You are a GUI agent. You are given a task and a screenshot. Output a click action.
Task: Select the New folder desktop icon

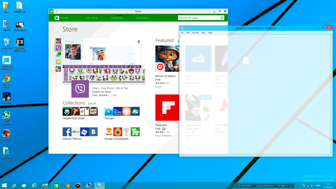pos(6,152)
